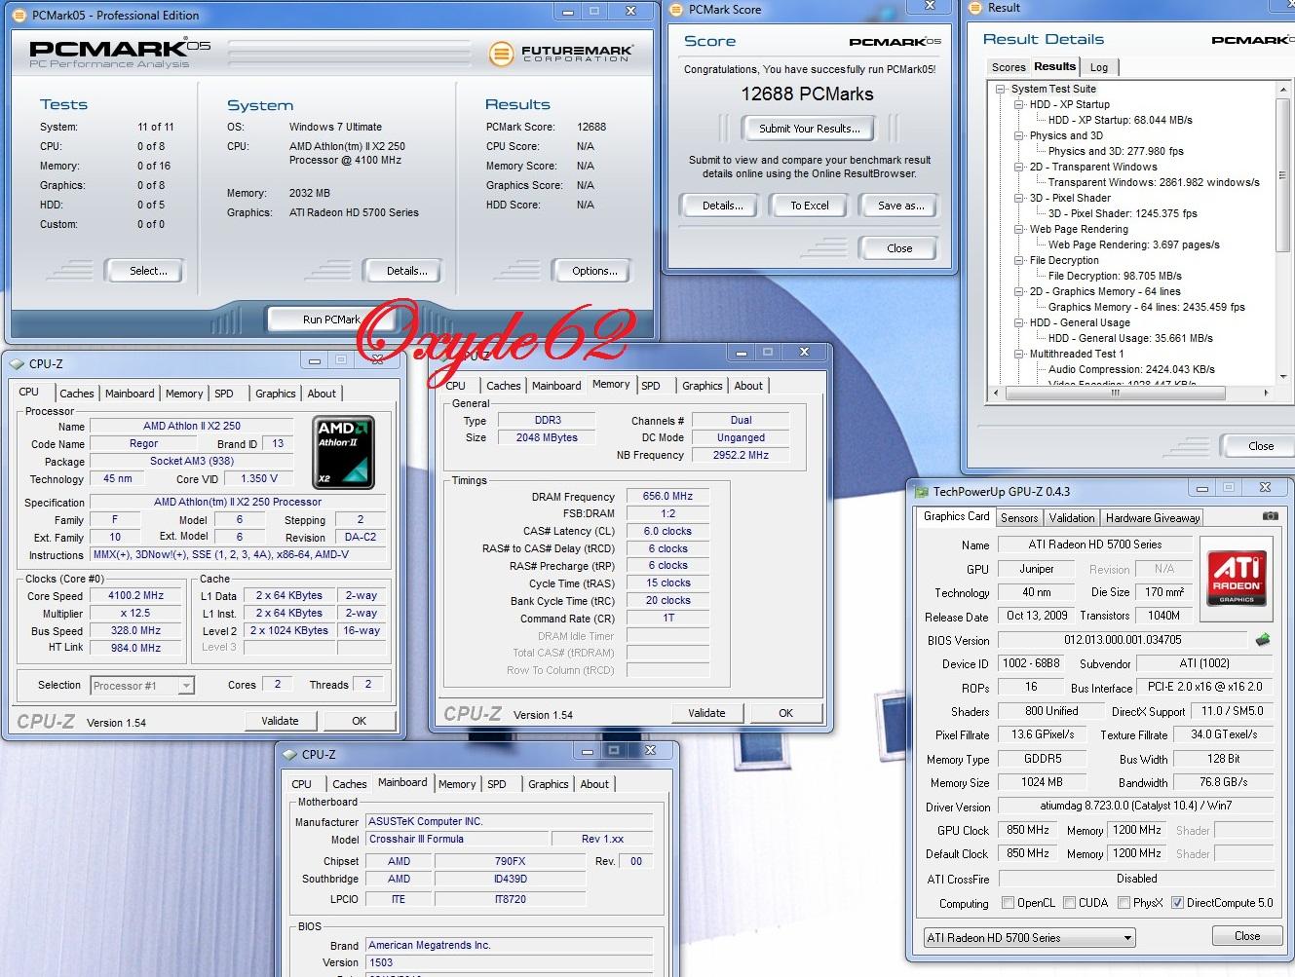Image resolution: width=1295 pixels, height=977 pixels.
Task: Open SPD tab in CPU-Z Memory window
Action: point(651,386)
